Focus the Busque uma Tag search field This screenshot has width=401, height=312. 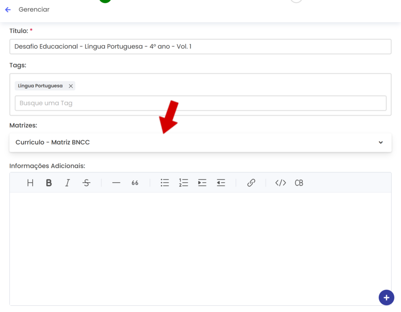point(200,103)
